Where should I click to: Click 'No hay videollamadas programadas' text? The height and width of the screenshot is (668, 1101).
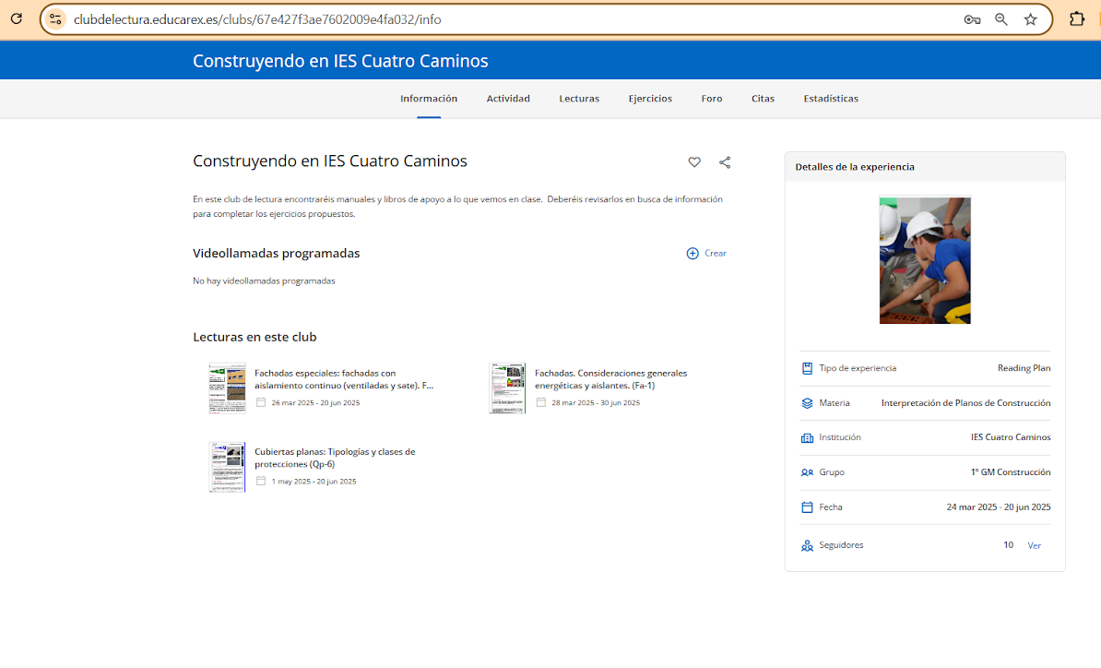click(x=264, y=281)
